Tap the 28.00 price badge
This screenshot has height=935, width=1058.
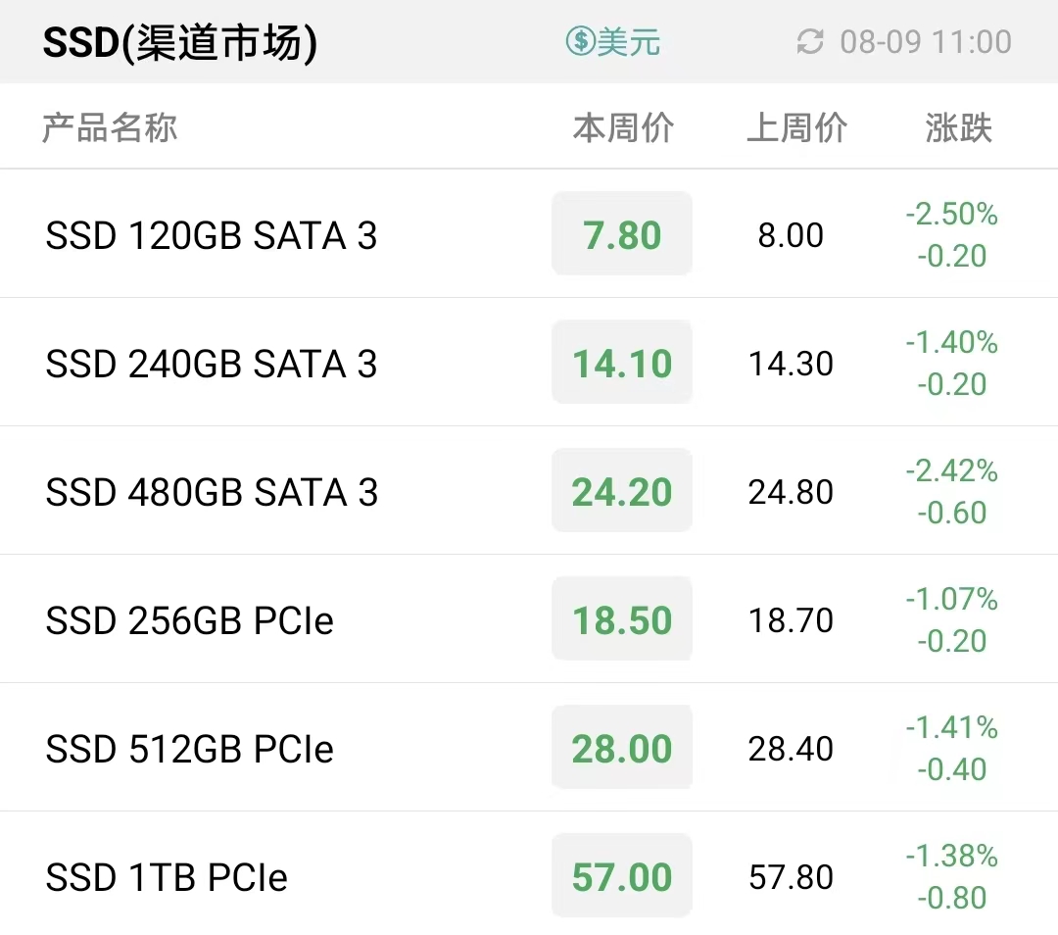[x=622, y=748]
